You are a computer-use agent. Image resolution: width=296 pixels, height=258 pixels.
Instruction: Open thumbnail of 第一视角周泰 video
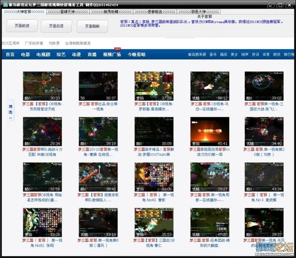tap(210, 177)
